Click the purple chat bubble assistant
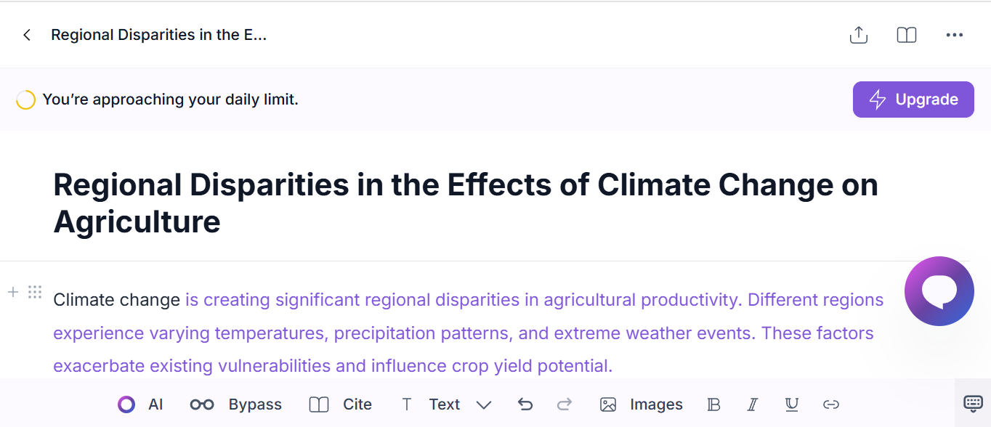This screenshot has height=427, width=991. [x=939, y=291]
